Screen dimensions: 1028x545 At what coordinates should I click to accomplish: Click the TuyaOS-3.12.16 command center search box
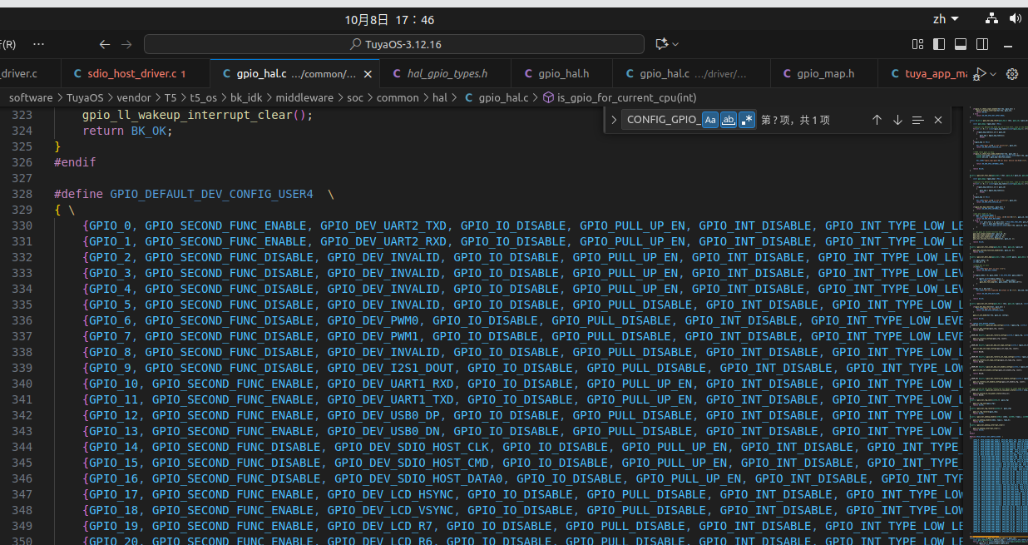click(394, 44)
